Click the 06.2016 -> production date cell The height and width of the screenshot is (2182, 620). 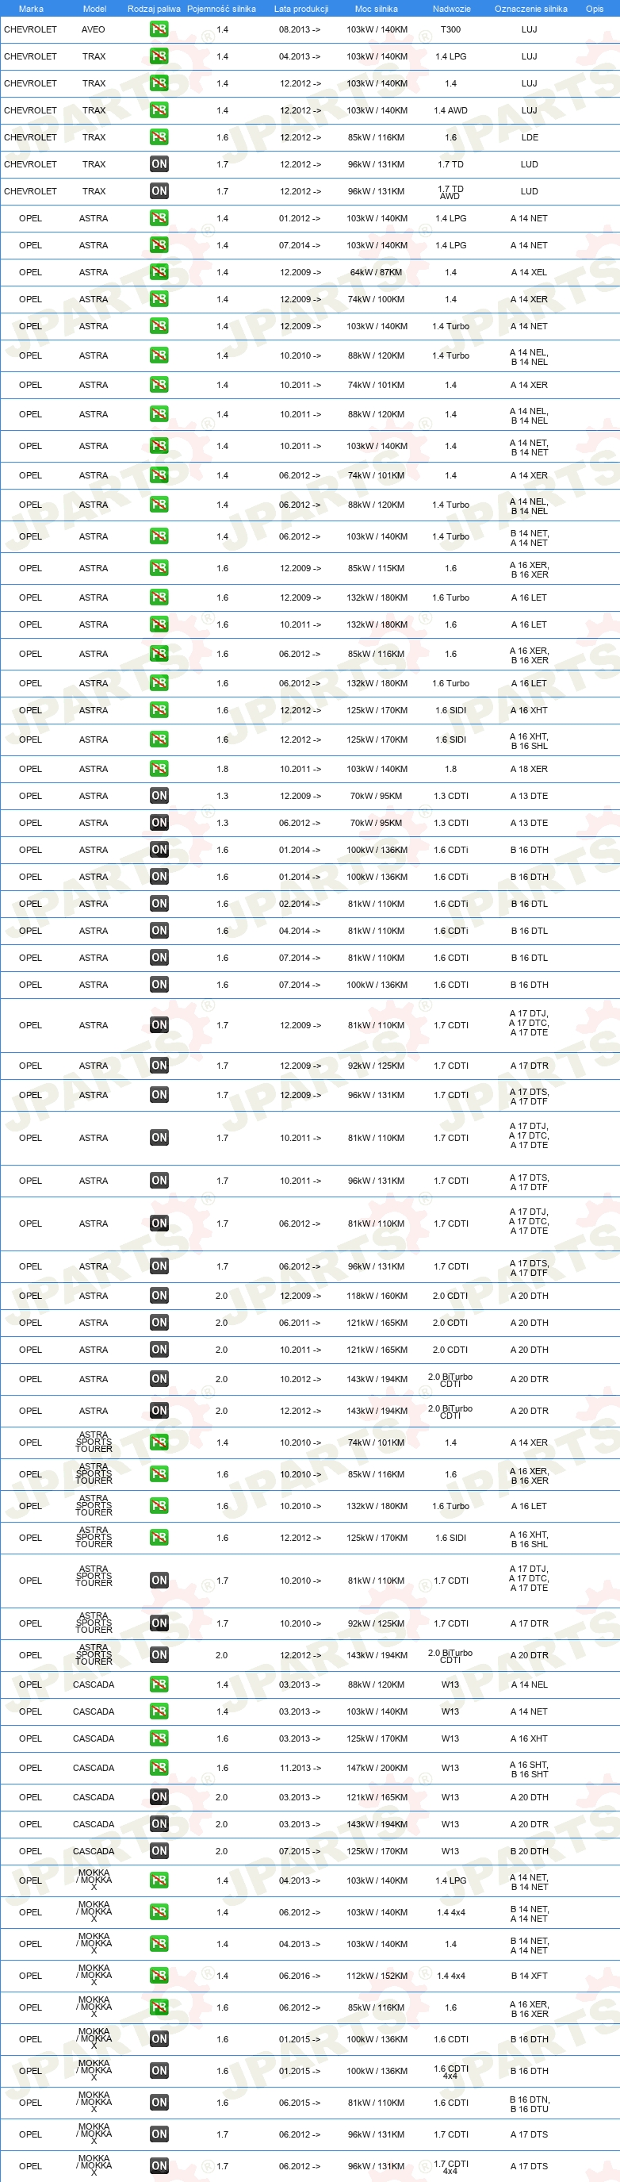click(300, 1976)
